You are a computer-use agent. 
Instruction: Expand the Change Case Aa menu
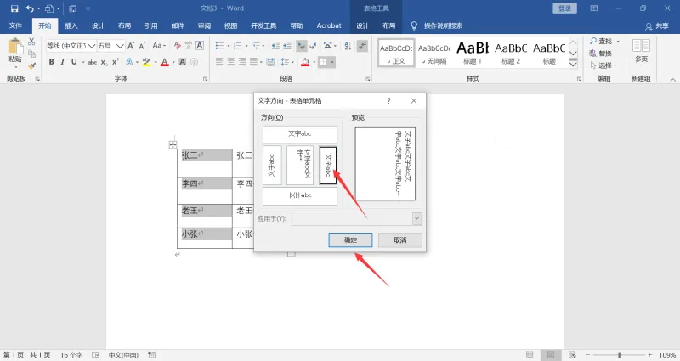pyautogui.click(x=159, y=46)
